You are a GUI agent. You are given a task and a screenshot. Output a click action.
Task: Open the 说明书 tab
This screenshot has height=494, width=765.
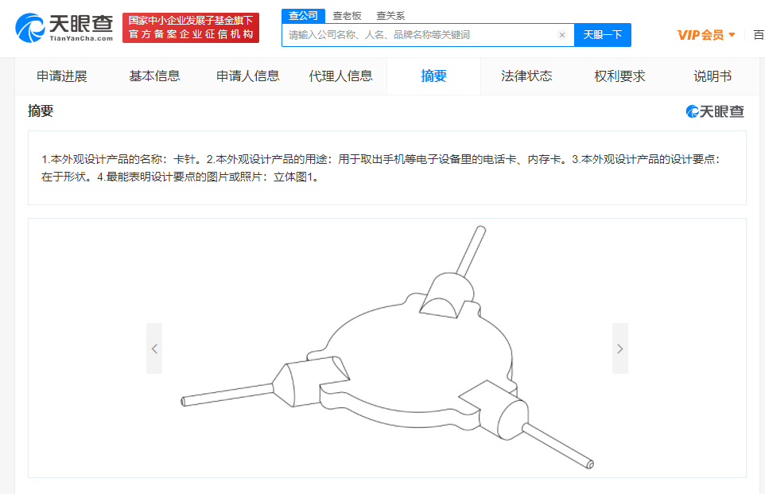713,76
